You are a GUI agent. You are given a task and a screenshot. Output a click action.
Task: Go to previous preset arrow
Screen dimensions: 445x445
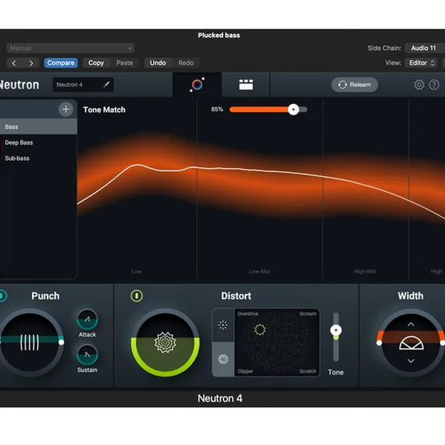coord(14,63)
